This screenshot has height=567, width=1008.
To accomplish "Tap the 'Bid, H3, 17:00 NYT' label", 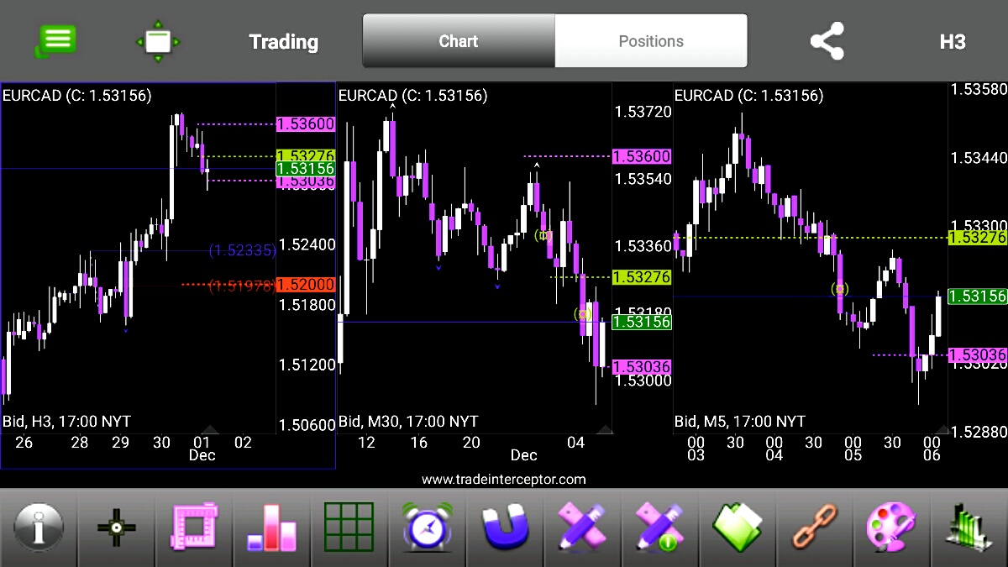I will 67,421.
